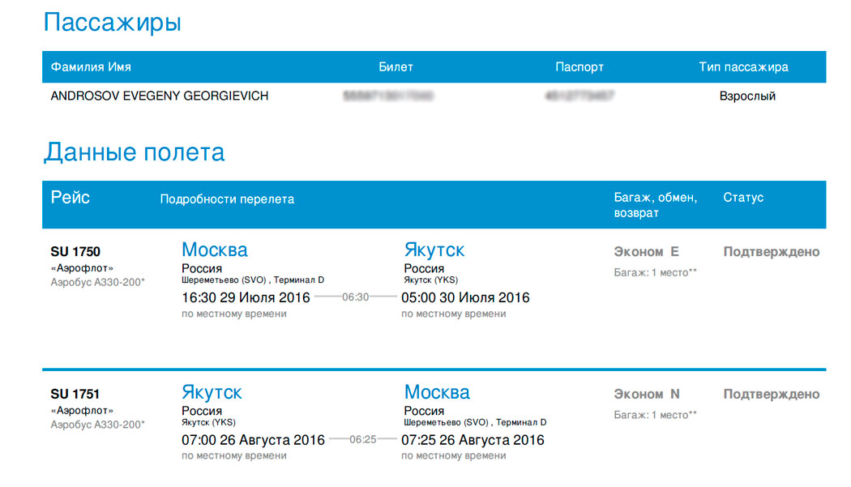Click the blurred passport number
The width and height of the screenshot is (851, 487).
tap(579, 96)
